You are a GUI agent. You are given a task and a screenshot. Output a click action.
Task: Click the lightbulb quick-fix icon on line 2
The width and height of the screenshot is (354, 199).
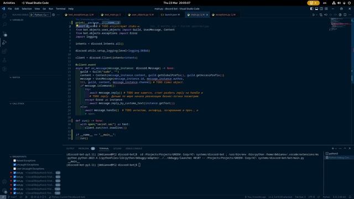77,25
